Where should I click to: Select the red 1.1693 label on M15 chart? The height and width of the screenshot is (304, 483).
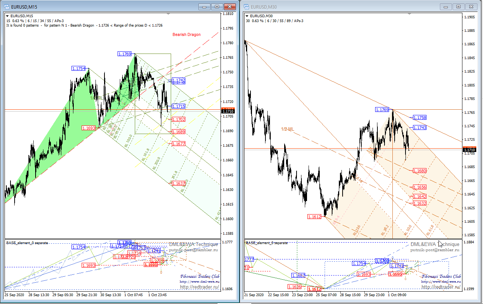click(89, 128)
